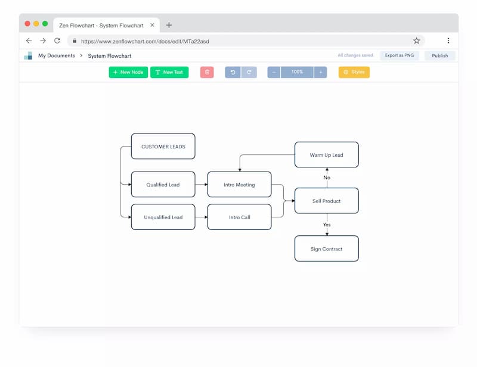Go back to previous page
The width and height of the screenshot is (477, 367).
pyautogui.click(x=29, y=41)
